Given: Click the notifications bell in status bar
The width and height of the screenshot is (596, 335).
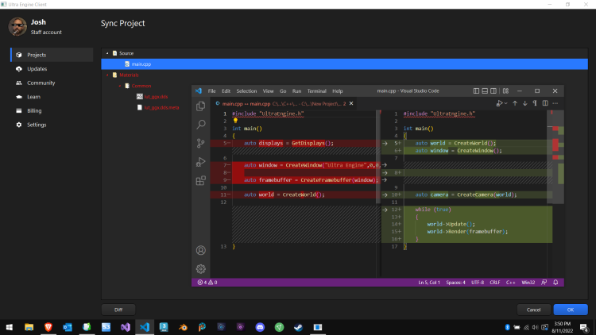Looking at the screenshot, I should [x=556, y=282].
